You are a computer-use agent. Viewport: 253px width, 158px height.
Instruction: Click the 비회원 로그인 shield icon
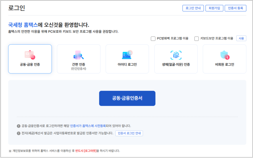(225, 55)
